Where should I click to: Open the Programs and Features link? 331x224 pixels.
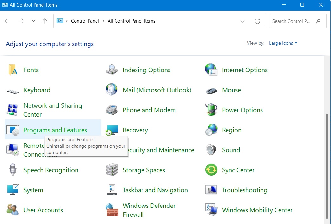(55, 130)
